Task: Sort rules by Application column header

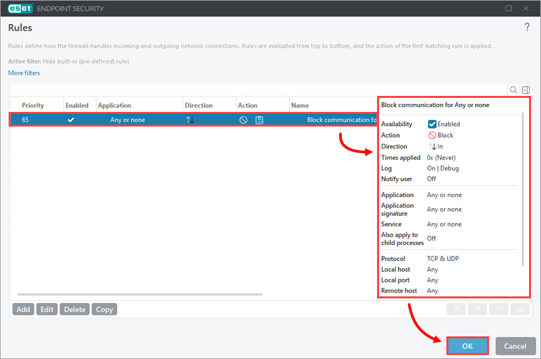Action: click(115, 105)
